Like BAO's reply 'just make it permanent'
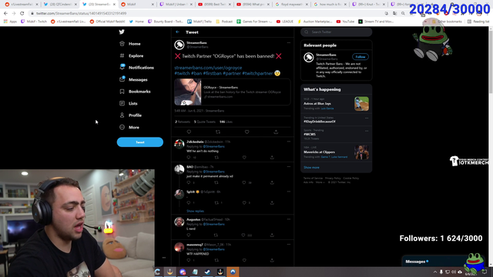Viewport: 493px width, 277px height. pos(244,182)
